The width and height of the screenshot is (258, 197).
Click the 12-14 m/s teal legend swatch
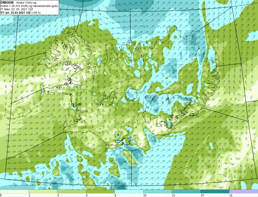click(186, 191)
